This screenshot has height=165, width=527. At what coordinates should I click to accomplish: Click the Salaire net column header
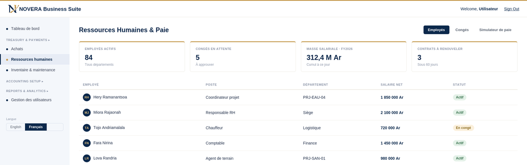pos(392,85)
